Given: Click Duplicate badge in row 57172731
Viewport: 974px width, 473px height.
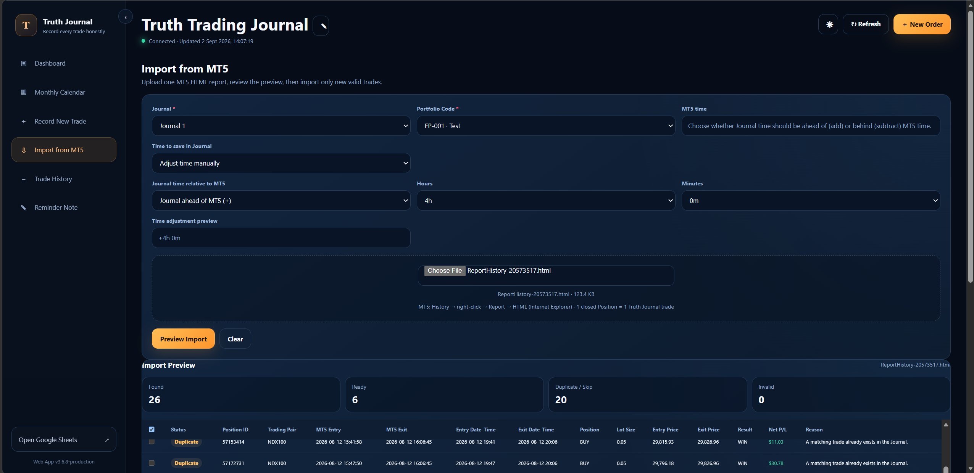Looking at the screenshot, I should [x=186, y=463].
